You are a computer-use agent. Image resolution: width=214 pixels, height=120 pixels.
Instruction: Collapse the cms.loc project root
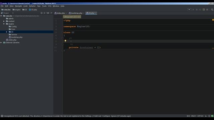click(1, 16)
